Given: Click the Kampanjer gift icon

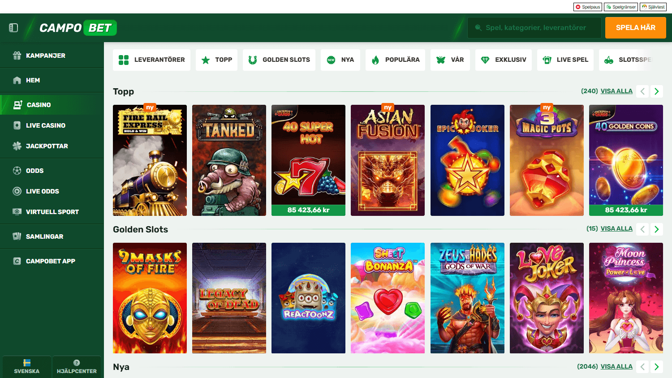Looking at the screenshot, I should pyautogui.click(x=17, y=56).
